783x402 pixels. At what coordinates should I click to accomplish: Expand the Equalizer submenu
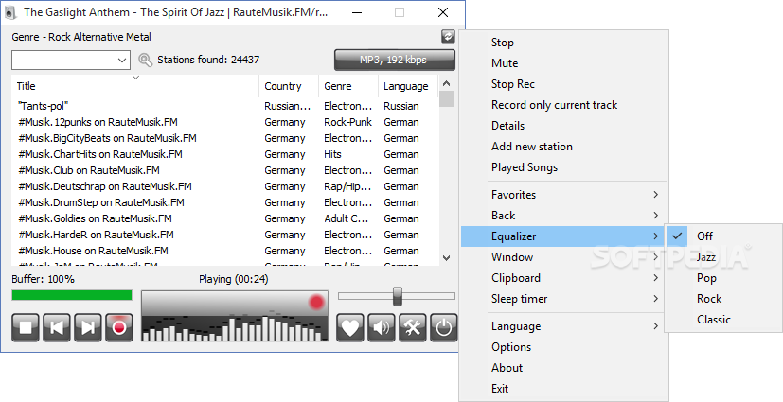[x=563, y=236]
